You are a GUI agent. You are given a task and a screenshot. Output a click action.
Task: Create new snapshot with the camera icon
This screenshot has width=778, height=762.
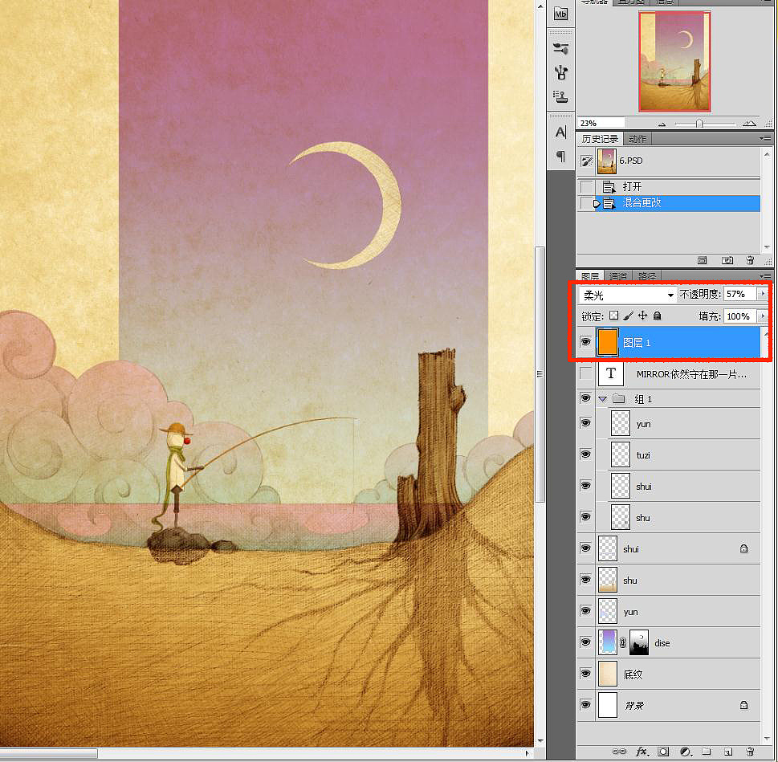(x=727, y=260)
